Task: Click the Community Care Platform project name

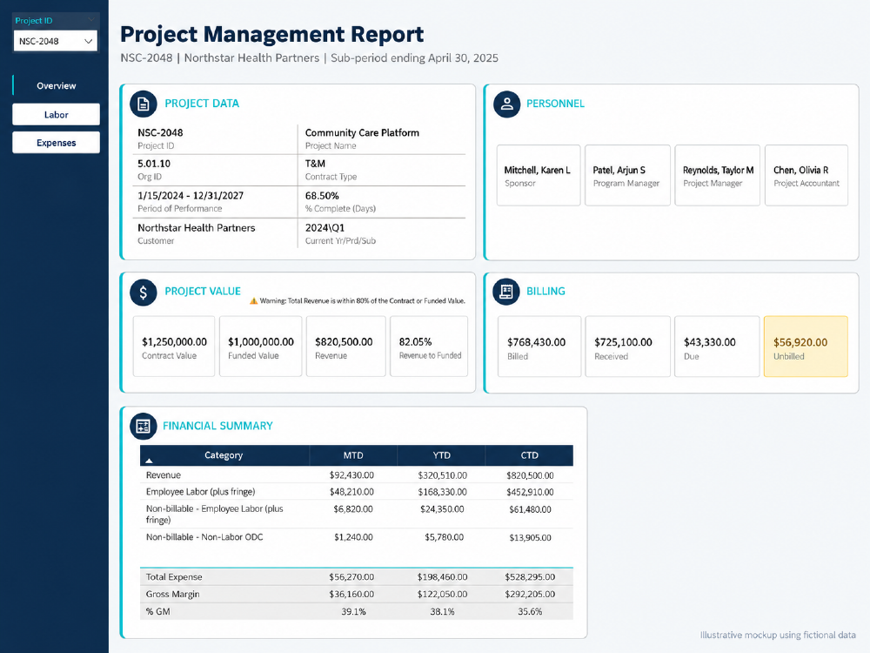Action: (362, 132)
